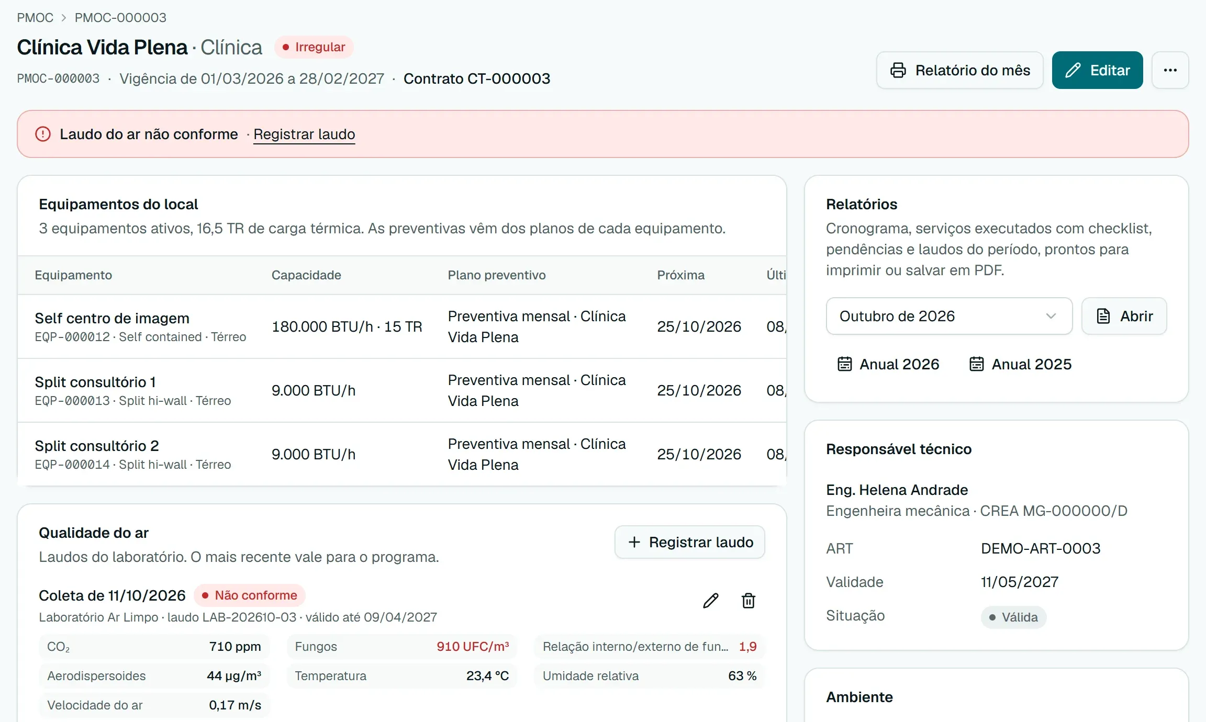Click the Equipamento column header
The image size is (1206, 722).
tap(73, 275)
